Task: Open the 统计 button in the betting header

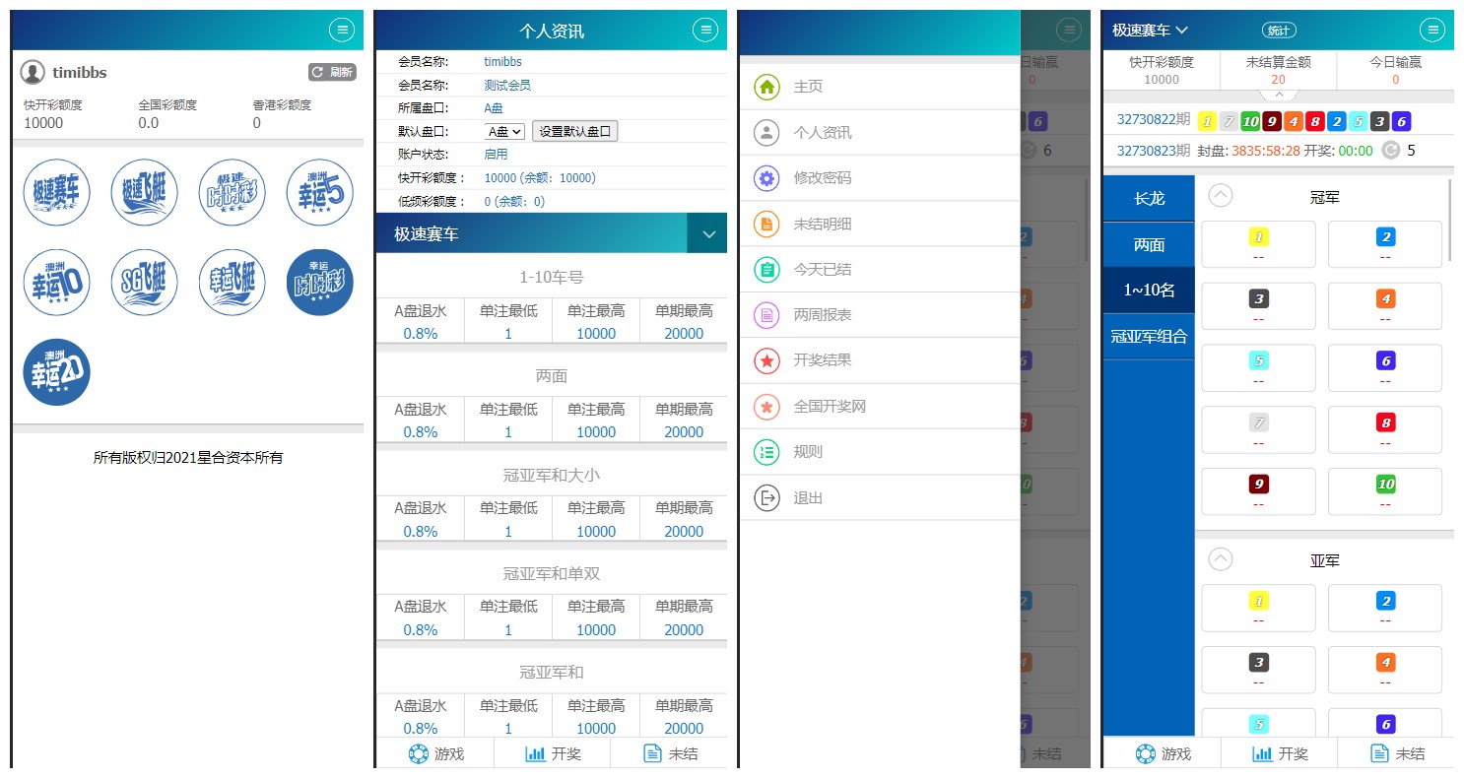Action: 1279,31
